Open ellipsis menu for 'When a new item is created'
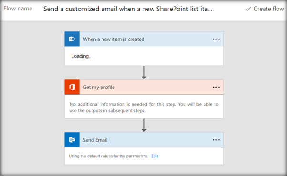The height and width of the screenshot is (176, 287). point(216,39)
